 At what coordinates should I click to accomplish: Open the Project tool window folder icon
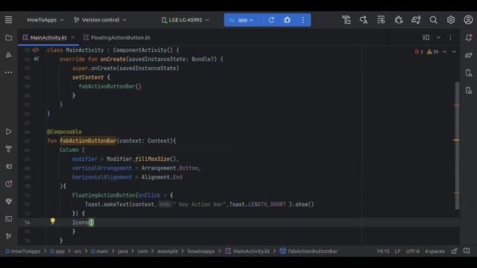pos(8,38)
